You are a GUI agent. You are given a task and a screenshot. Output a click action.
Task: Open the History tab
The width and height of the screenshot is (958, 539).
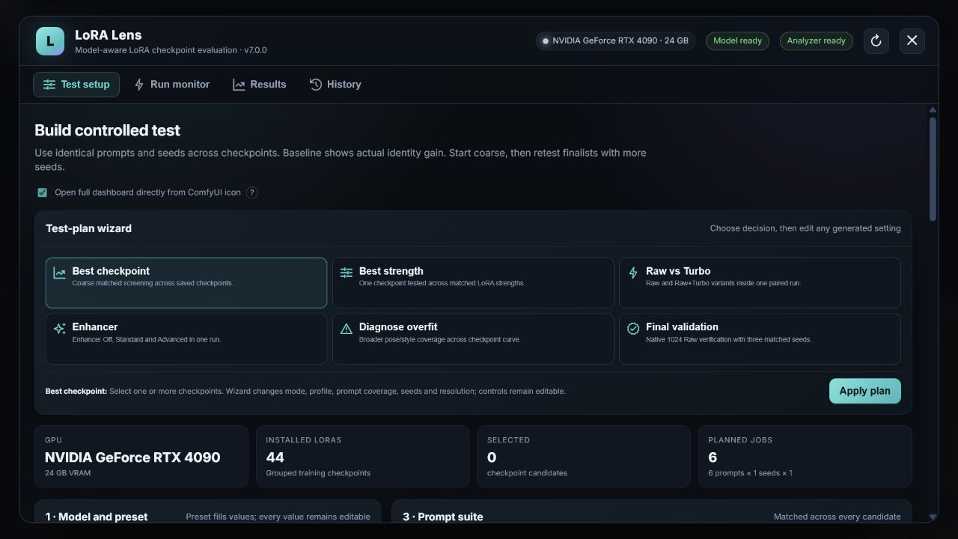336,85
